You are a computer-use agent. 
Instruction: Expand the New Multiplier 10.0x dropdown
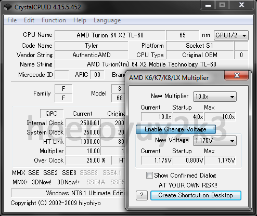pos(215,97)
